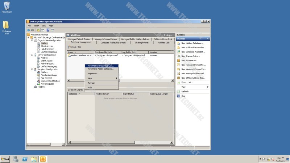This screenshot has width=290, height=163.
Task: Show hidden tray icons arrow
Action: coord(260,159)
